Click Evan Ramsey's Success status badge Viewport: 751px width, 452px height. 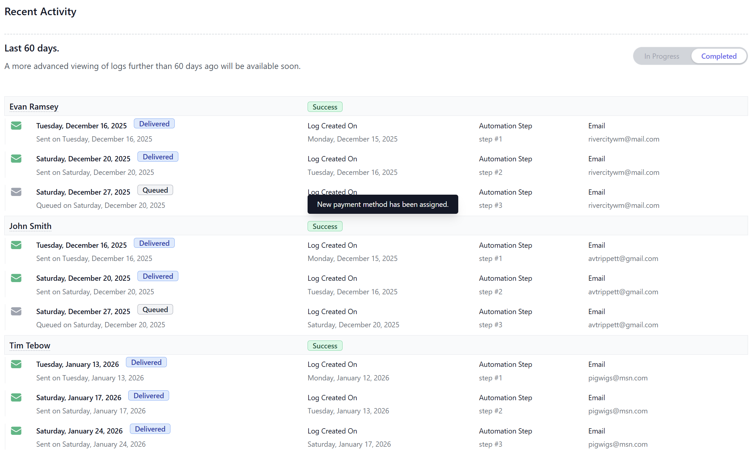click(325, 107)
